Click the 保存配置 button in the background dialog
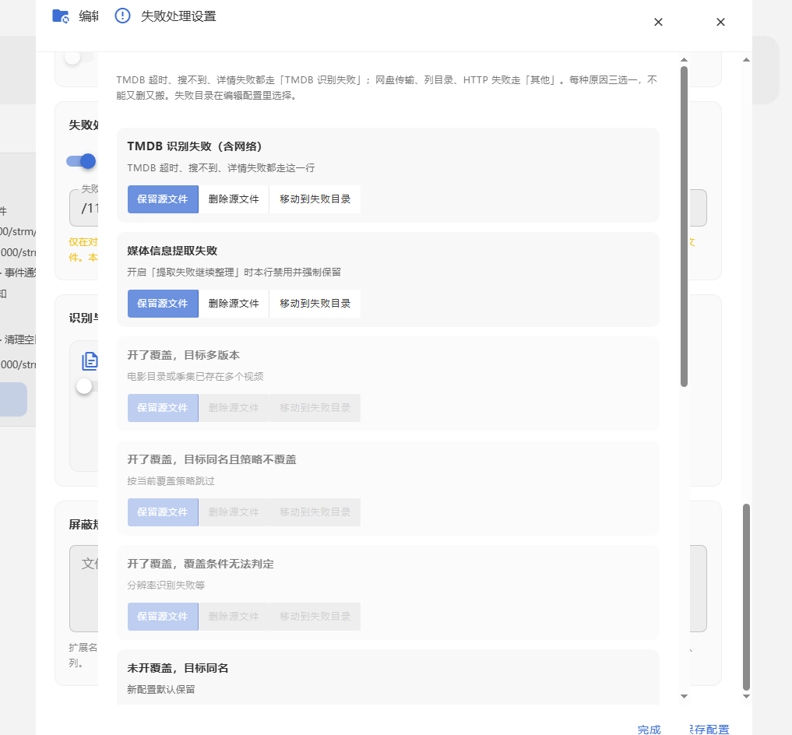Image resolution: width=792 pixels, height=735 pixels. (x=709, y=730)
